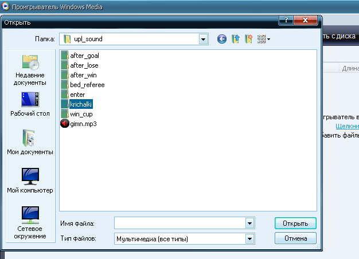This screenshot has height=259, width=359.
Task: Click the after_lose folder name
Action: (84, 65)
